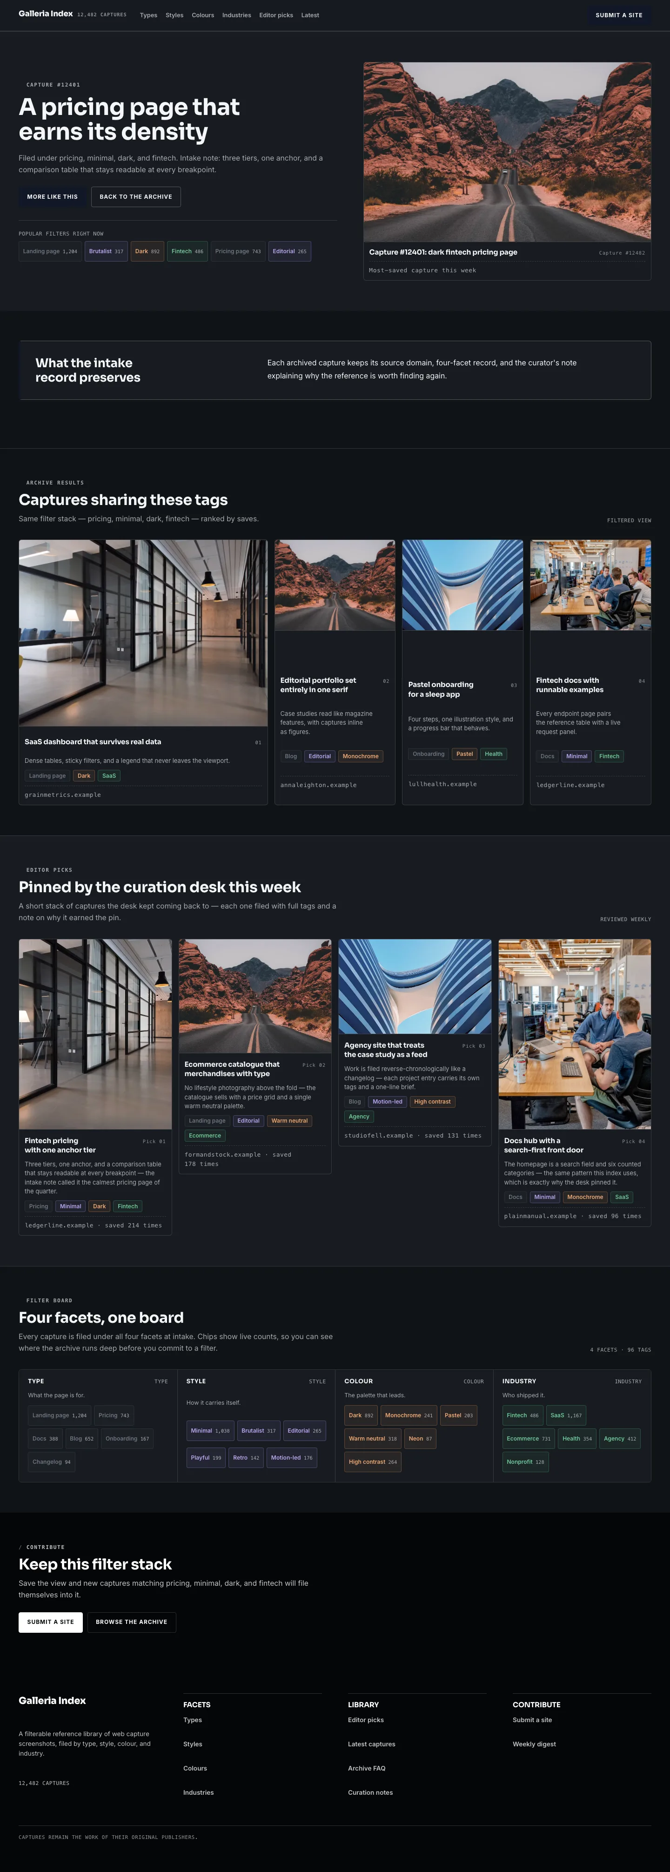Viewport: 670px width, 1872px height.
Task: Click the High contrast tag on Agency site pick
Action: point(432,1102)
